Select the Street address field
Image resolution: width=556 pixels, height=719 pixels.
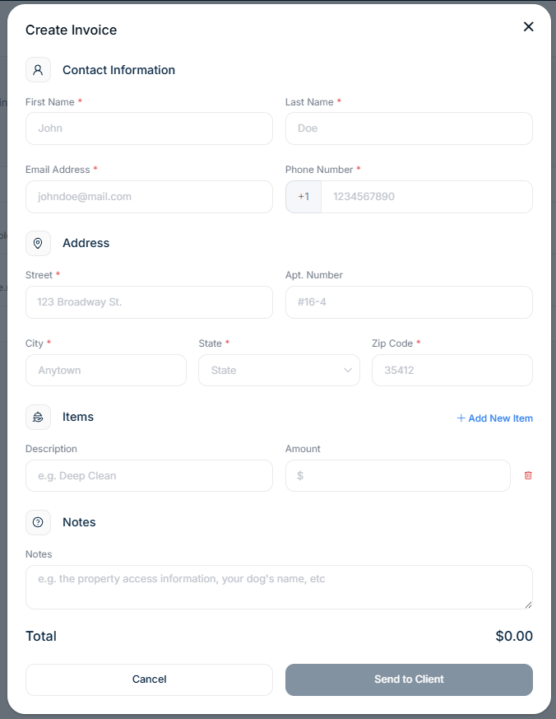click(149, 302)
